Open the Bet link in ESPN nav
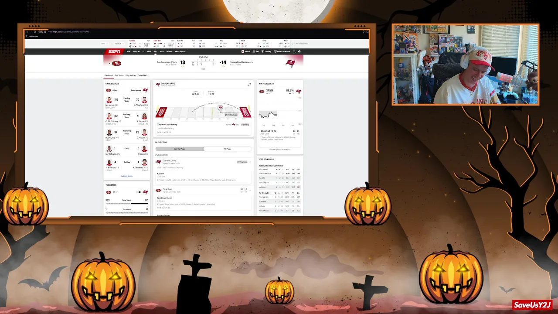Image resolution: width=558 pixels, height=314 pixels. coord(256,51)
